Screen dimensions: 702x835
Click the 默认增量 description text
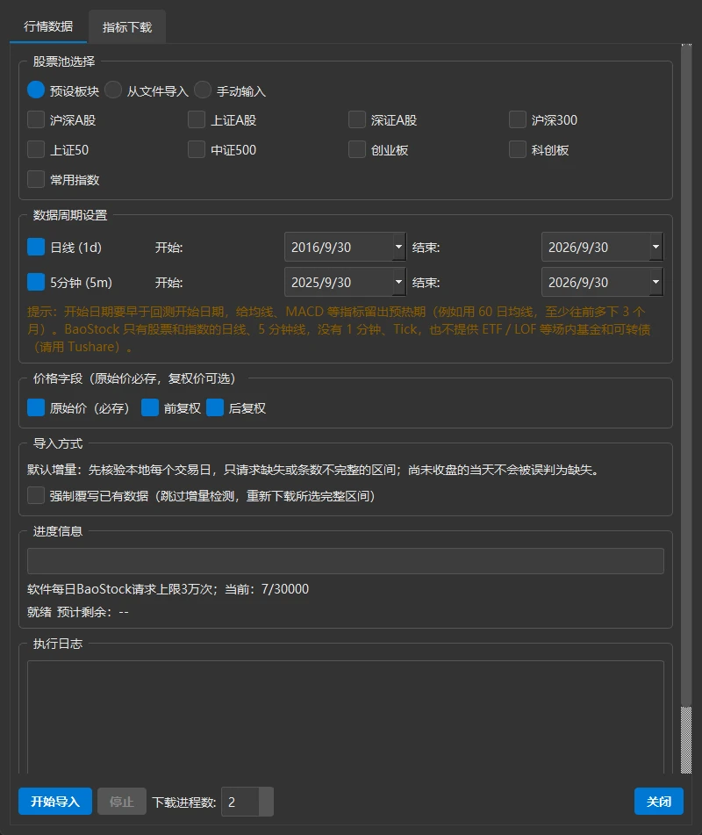pyautogui.click(x=315, y=470)
